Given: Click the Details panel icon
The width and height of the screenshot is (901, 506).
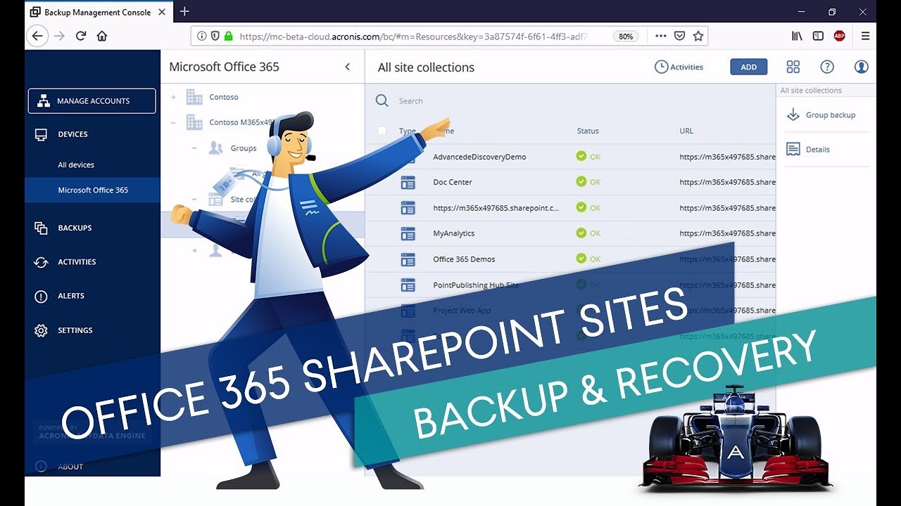Looking at the screenshot, I should tap(793, 149).
